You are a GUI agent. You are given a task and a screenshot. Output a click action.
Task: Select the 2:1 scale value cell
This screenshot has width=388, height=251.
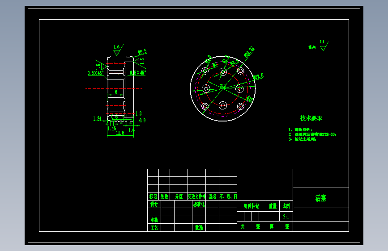click(x=286, y=217)
